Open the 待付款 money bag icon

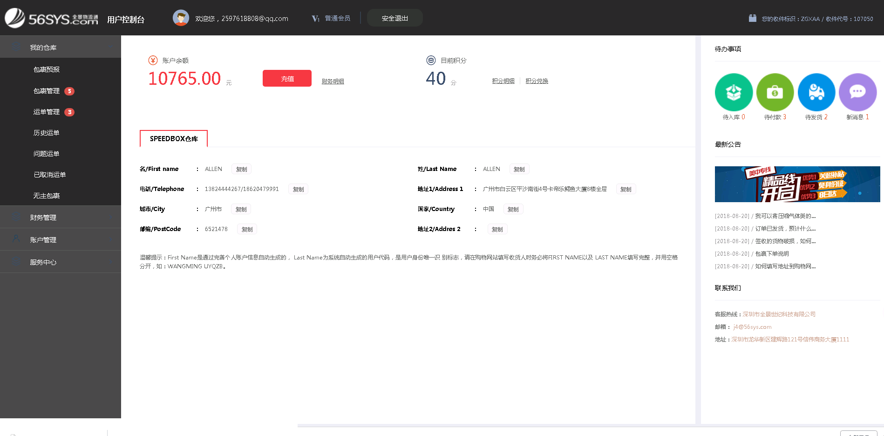(775, 92)
